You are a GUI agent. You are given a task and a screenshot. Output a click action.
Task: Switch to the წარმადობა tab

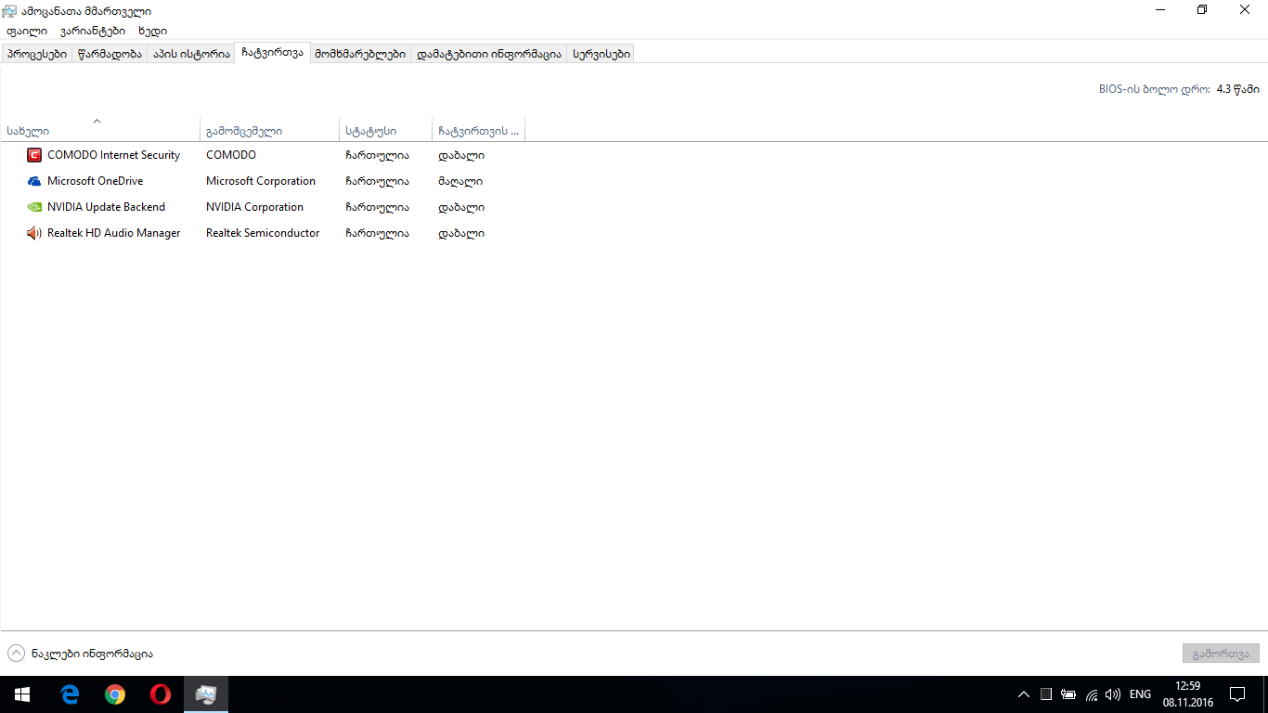110,54
